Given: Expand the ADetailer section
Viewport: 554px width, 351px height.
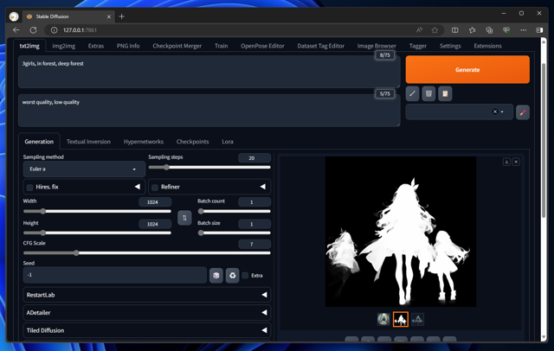Looking at the screenshot, I should click(x=146, y=312).
